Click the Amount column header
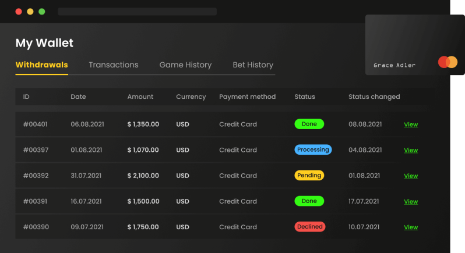 (140, 97)
